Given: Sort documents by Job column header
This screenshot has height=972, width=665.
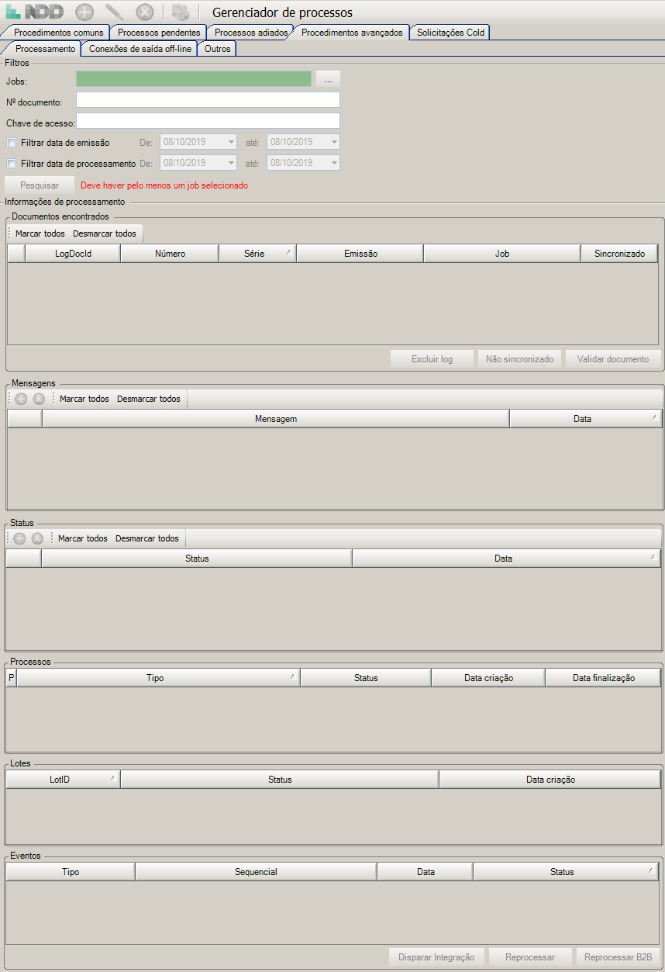Looking at the screenshot, I should coord(502,254).
